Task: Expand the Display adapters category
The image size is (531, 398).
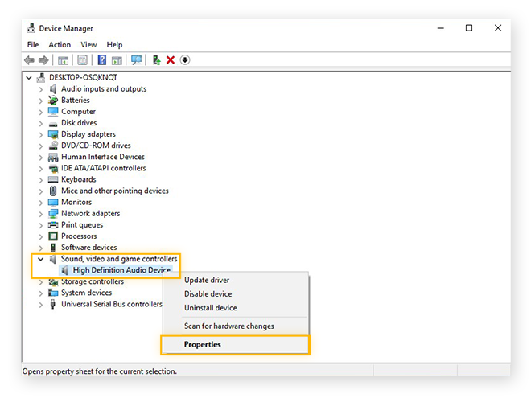Action: pyautogui.click(x=41, y=134)
